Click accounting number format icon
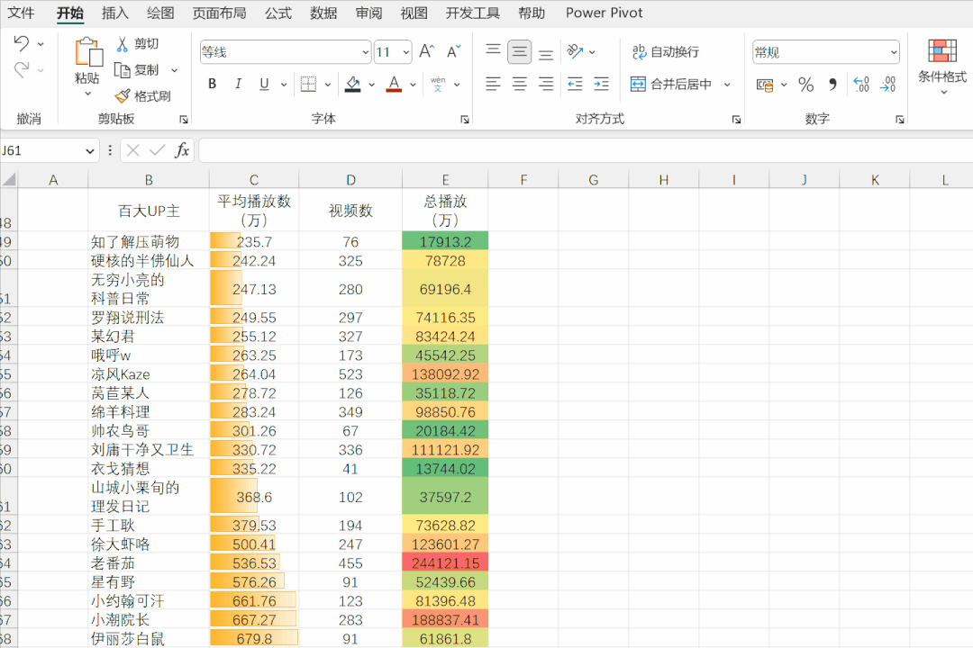This screenshot has height=648, width=973. pyautogui.click(x=765, y=85)
